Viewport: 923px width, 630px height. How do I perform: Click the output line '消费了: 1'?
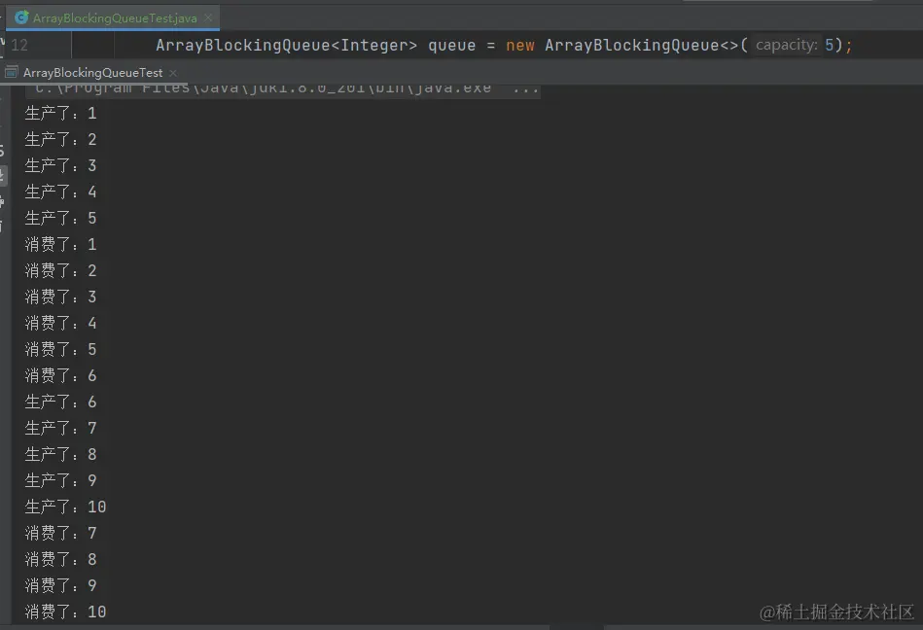(60, 244)
